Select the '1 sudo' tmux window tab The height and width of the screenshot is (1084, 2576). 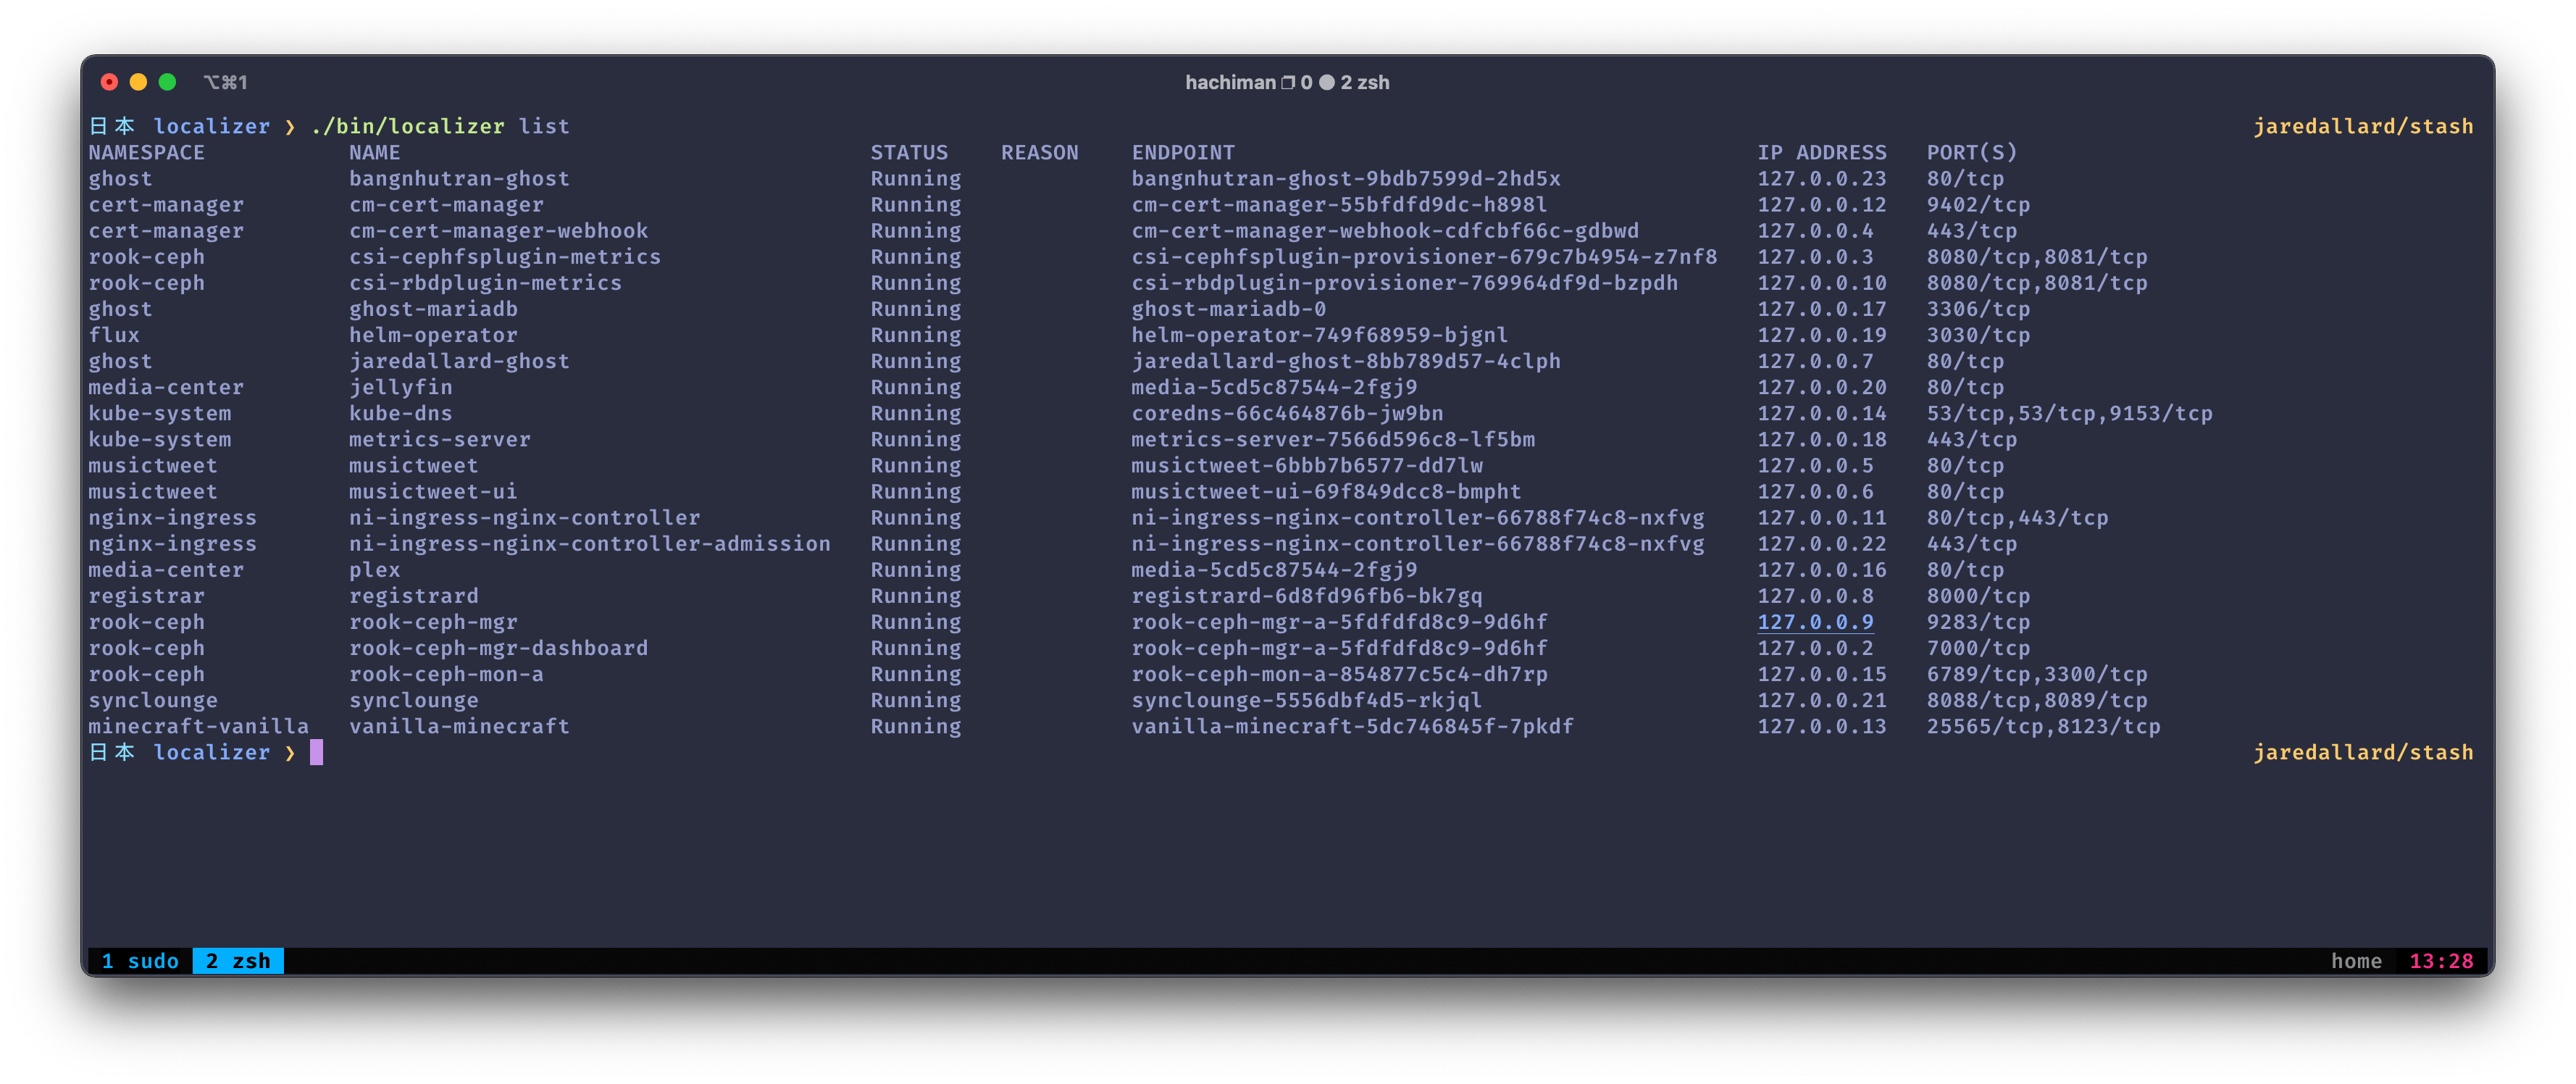click(140, 961)
